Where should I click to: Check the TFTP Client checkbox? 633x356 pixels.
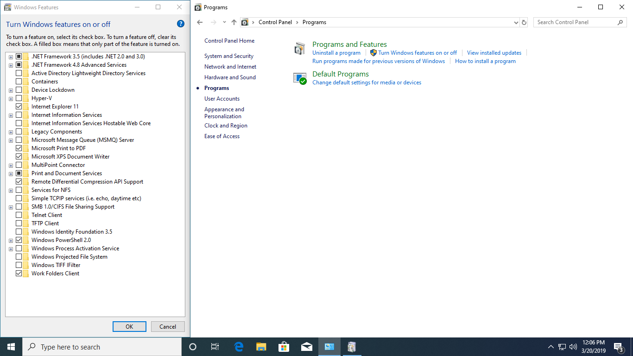click(19, 223)
